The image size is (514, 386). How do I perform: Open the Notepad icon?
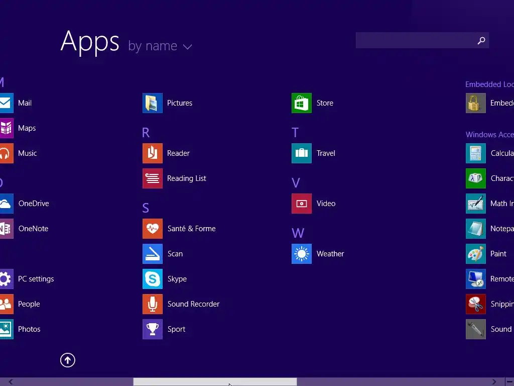point(476,229)
